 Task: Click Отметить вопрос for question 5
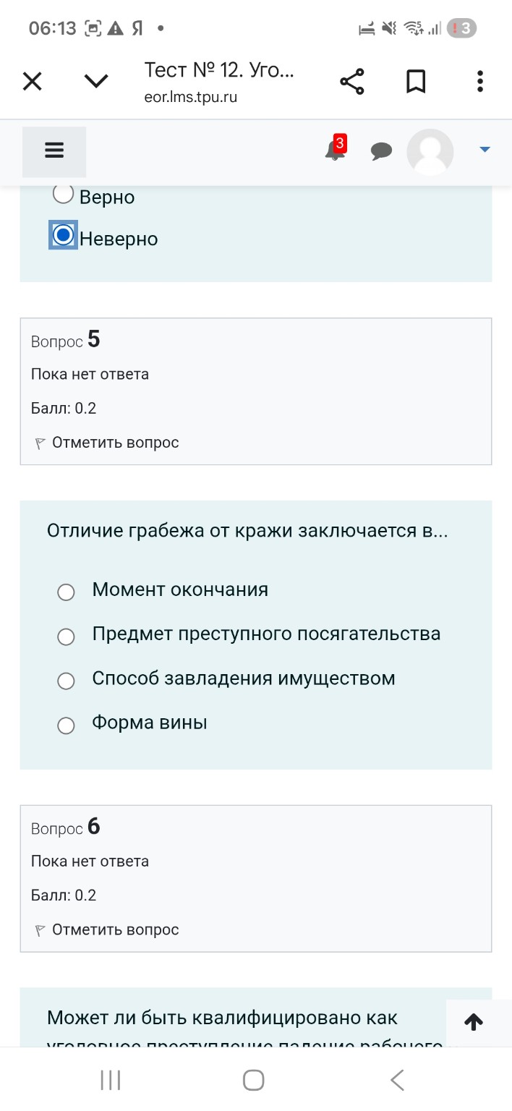click(116, 442)
